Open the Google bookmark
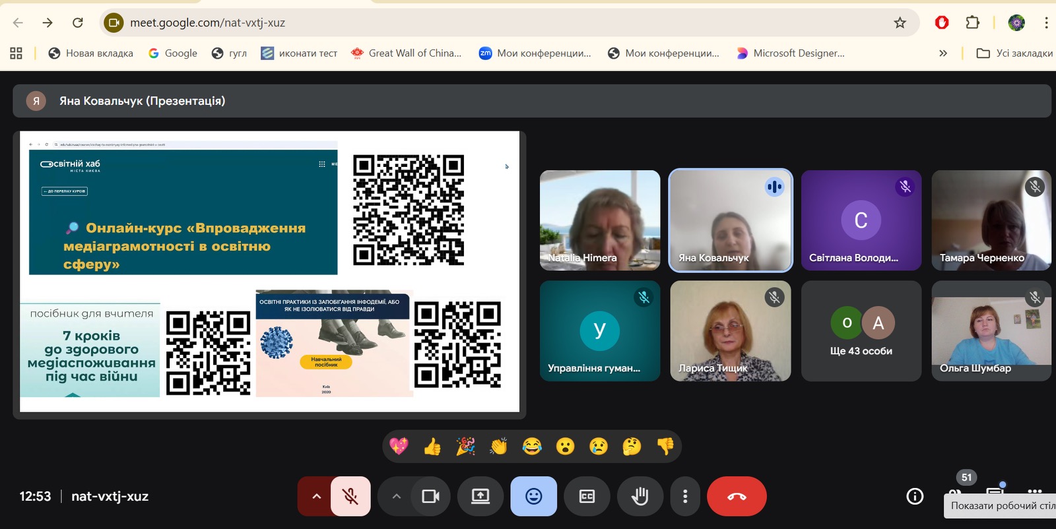The image size is (1056, 529). 173,53
